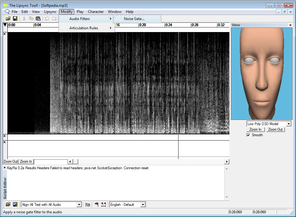Screen dimensions: 296x217
Task: Click timeline horizontal scrollbar thumb
Action: 76,162
